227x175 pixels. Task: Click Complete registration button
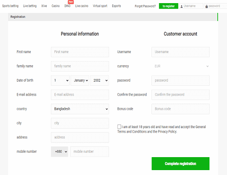click(x=181, y=163)
